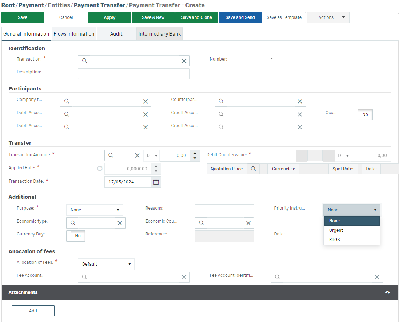This screenshot has height=323, width=399.
Task: Collapse the Attachments section
Action: (387, 292)
